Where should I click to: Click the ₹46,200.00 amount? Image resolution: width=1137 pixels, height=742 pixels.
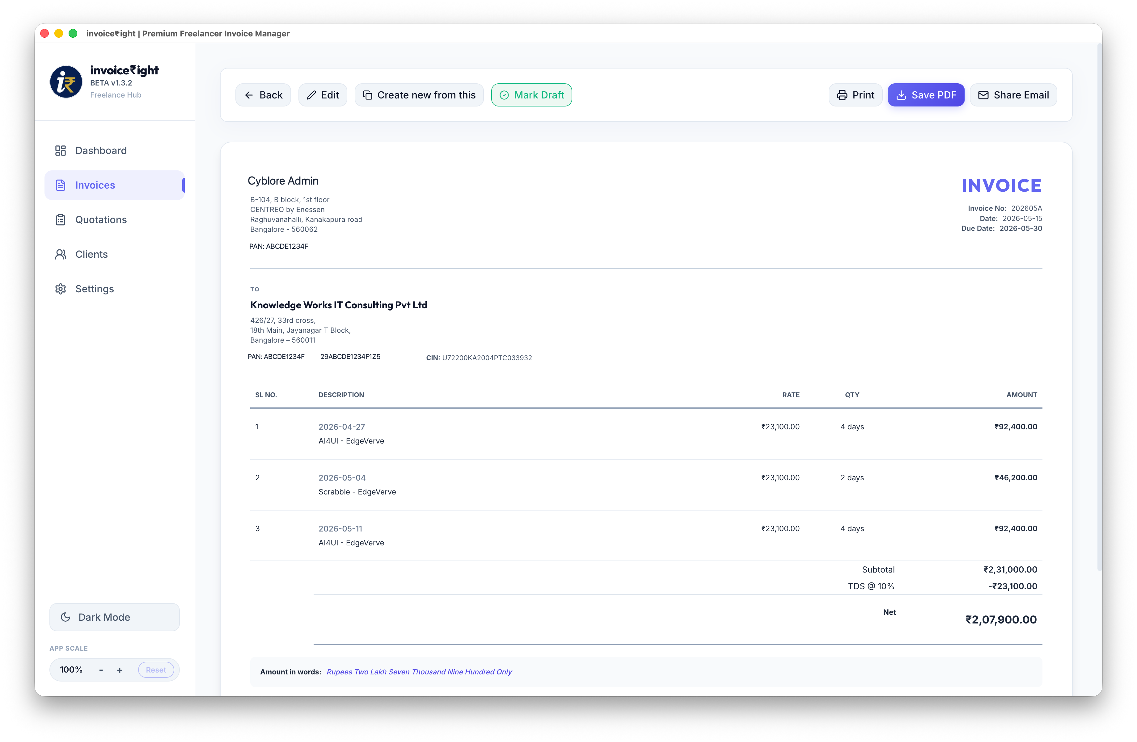(1016, 478)
